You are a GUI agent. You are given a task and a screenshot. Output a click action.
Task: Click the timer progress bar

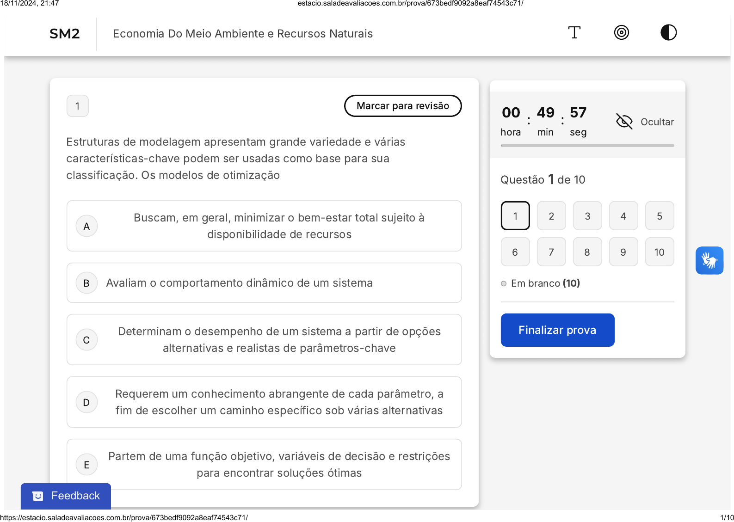[x=587, y=146]
